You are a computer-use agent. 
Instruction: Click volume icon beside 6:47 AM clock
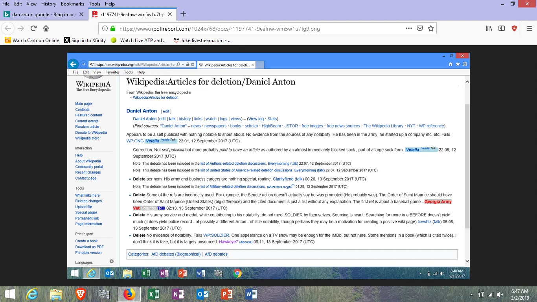tap(500, 294)
